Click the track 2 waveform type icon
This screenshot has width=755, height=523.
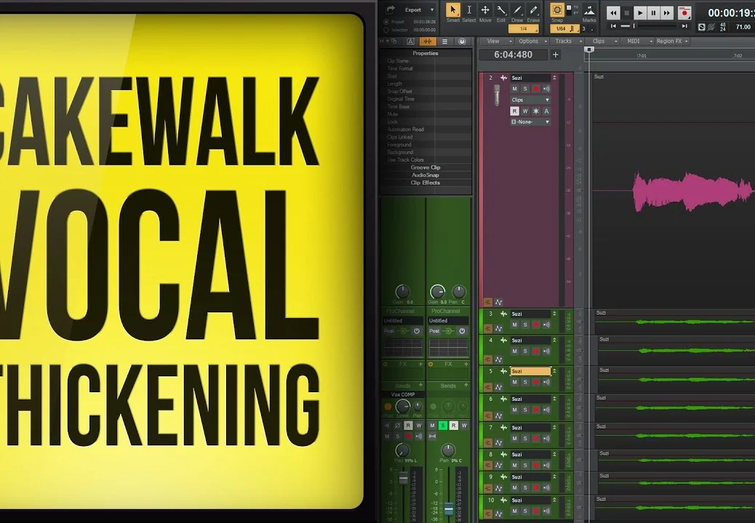[503, 78]
